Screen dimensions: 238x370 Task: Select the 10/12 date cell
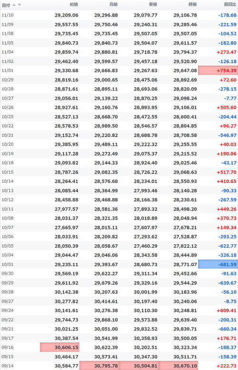(x=8, y=200)
